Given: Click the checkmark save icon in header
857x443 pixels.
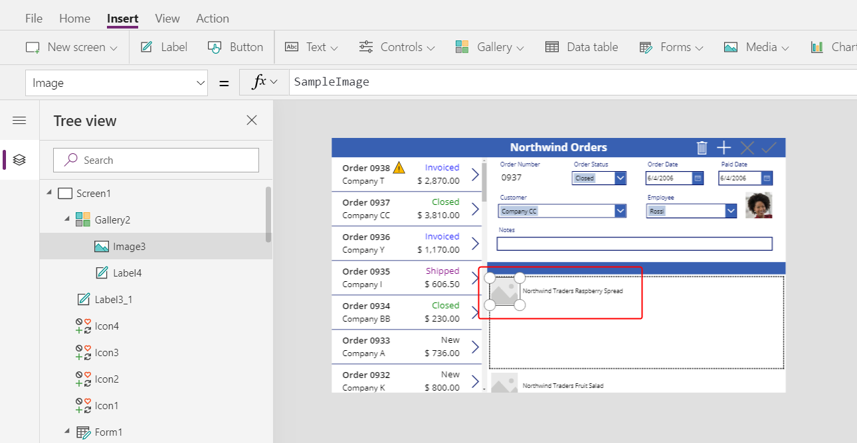Looking at the screenshot, I should coord(769,148).
